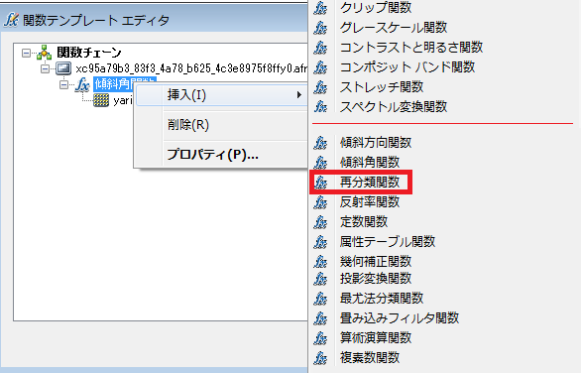Click the fx icon beside 複素数関数
Image resolution: width=581 pixels, height=373 pixels.
320,358
